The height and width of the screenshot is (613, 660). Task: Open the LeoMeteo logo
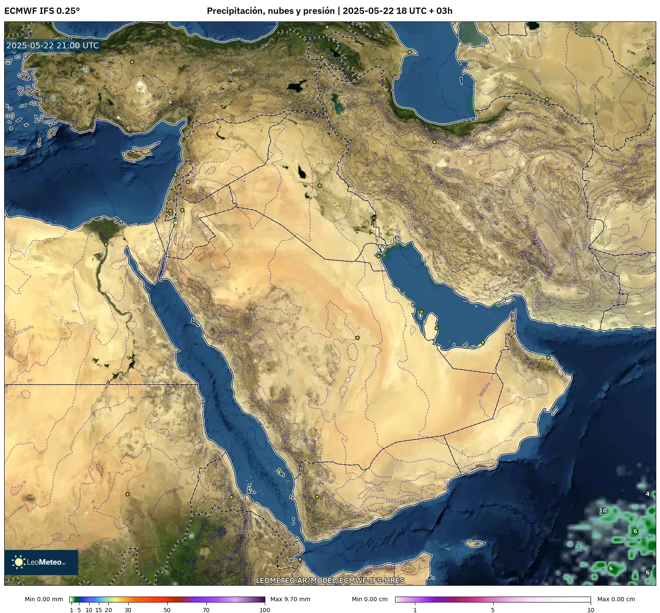(41, 562)
